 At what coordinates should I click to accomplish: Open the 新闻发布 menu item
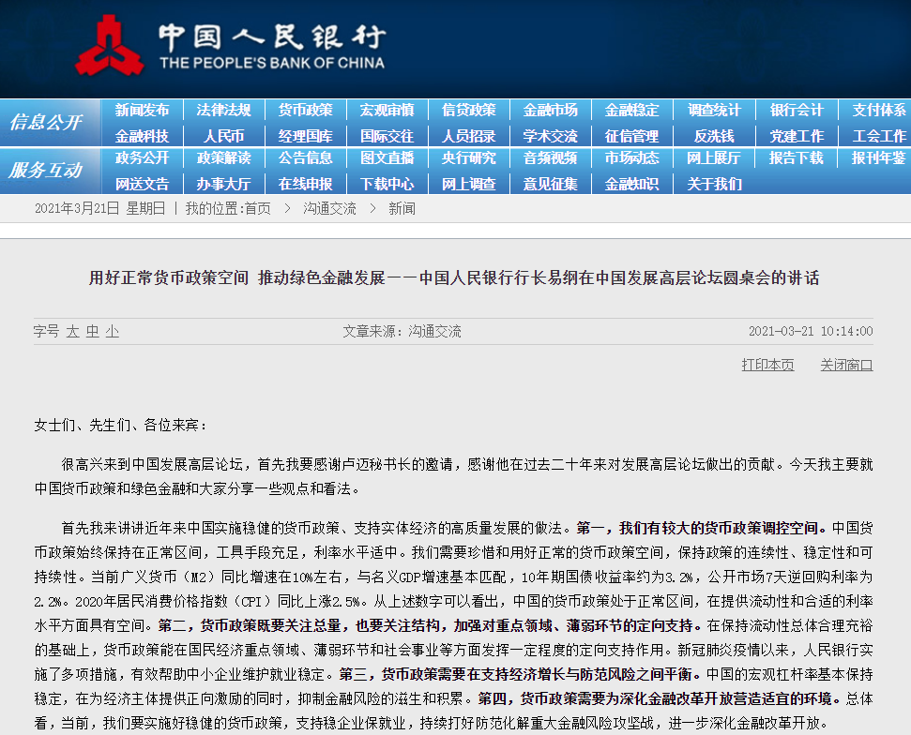(142, 110)
